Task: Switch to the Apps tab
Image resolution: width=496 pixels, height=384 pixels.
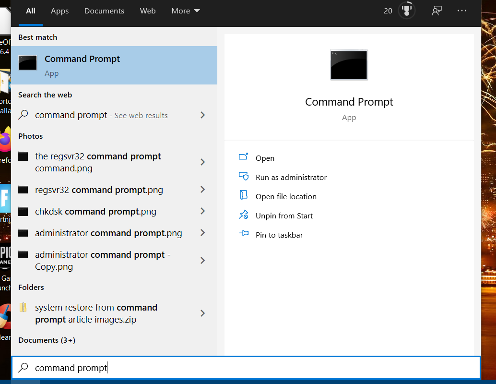Action: (x=60, y=11)
